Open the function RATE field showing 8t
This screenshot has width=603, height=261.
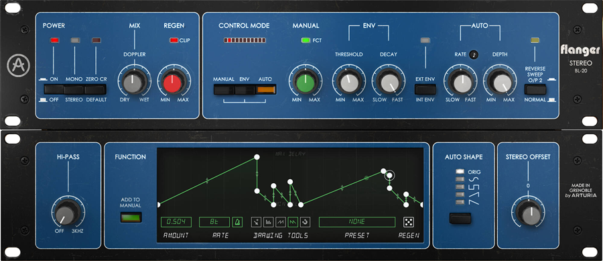tap(214, 222)
